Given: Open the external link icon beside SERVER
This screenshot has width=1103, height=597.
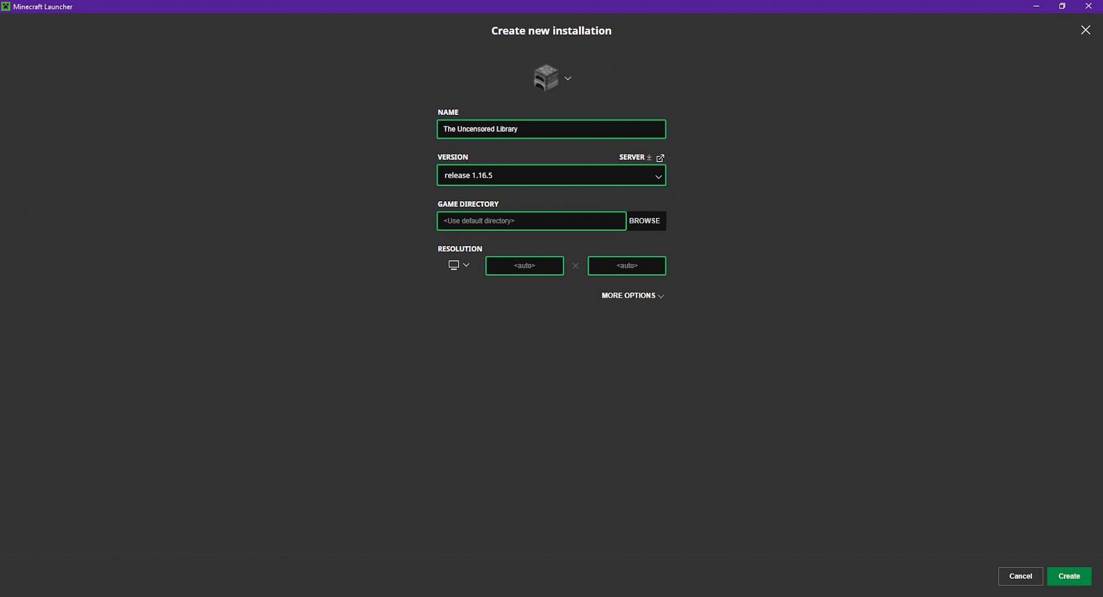Looking at the screenshot, I should tap(660, 157).
